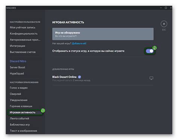The width and height of the screenshot is (178, 140).
Task: Click the 'Добавьте её!' link
Action: tap(79, 43)
